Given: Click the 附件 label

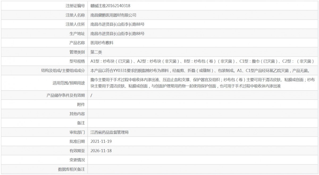Looking at the screenshot, I should (81, 105).
